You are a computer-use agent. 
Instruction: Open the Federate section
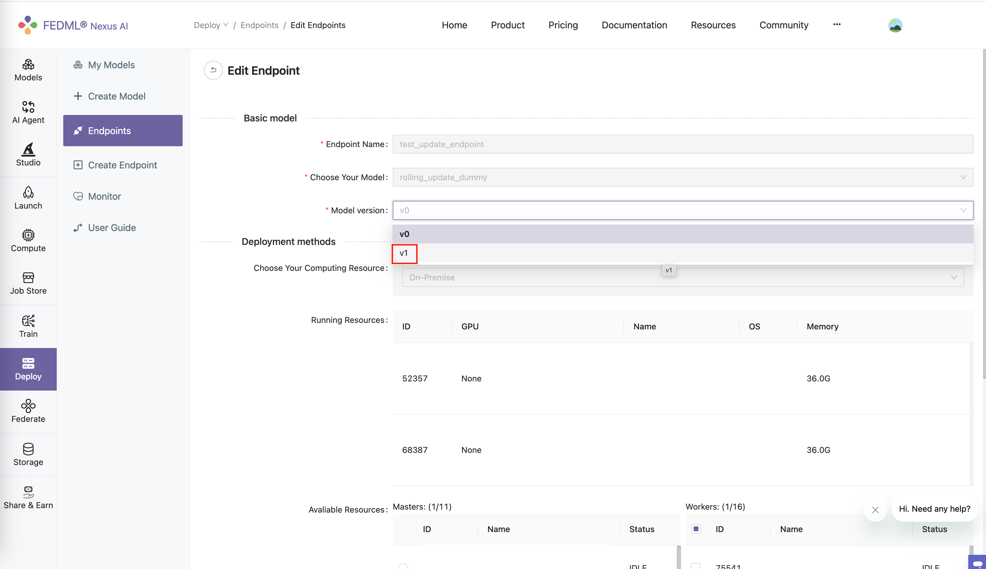[x=28, y=412]
